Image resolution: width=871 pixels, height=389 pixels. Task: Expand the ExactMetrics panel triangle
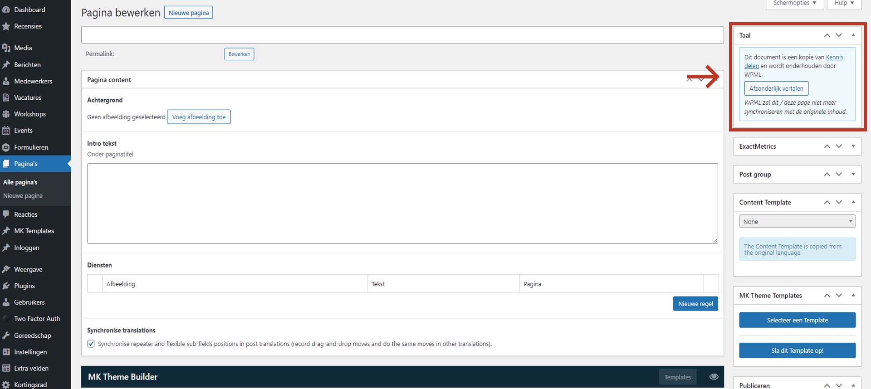pyautogui.click(x=853, y=146)
